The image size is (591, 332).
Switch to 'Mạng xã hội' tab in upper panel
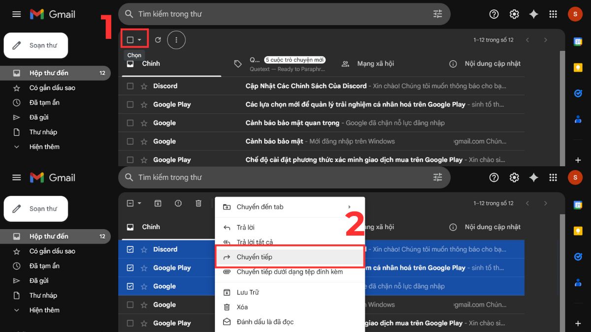[375, 63]
